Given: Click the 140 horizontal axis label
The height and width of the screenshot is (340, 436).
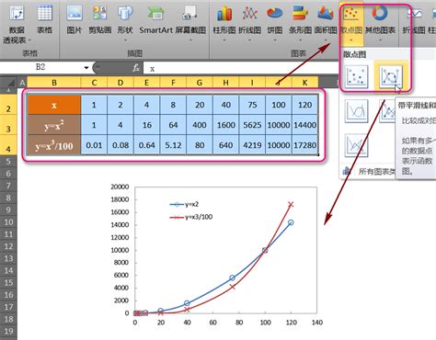Looking at the screenshot, I should [317, 323].
